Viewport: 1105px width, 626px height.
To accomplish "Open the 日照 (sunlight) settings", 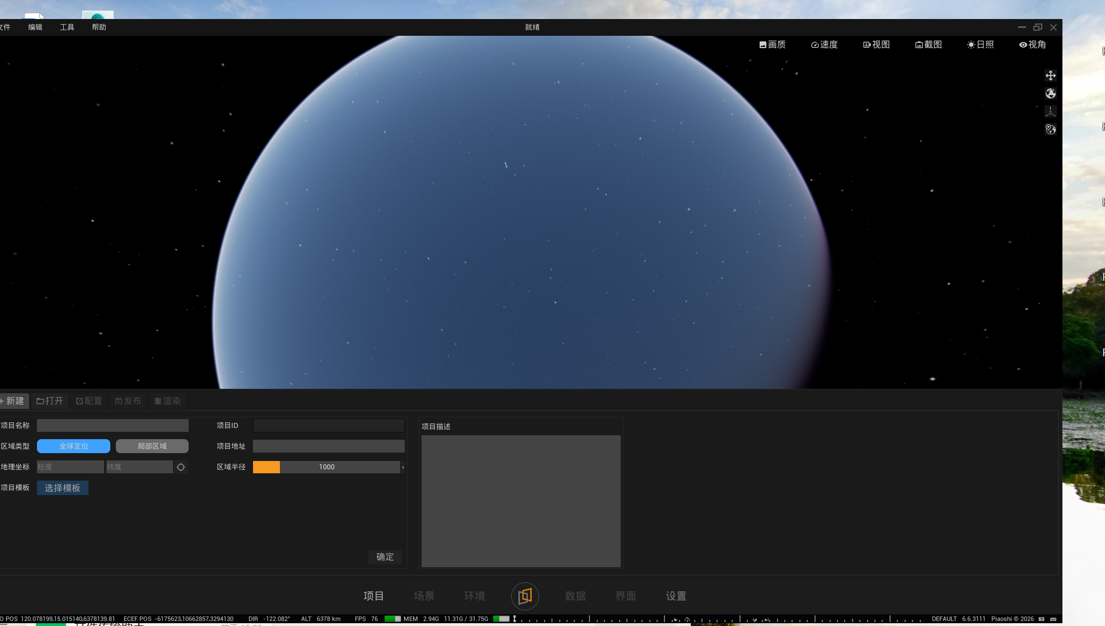I will point(981,45).
